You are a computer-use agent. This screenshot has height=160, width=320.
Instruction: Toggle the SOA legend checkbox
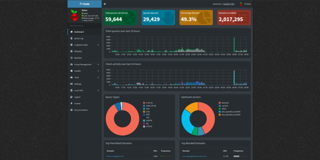pyautogui.click(x=144, y=112)
